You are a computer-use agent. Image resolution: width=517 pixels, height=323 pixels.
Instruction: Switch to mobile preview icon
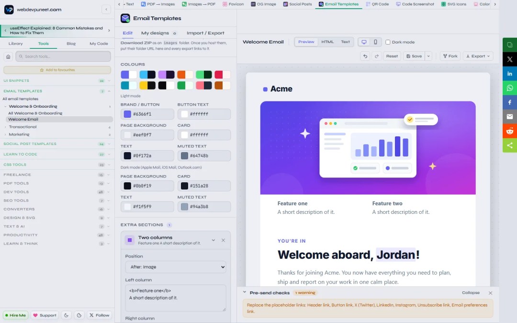coord(375,42)
